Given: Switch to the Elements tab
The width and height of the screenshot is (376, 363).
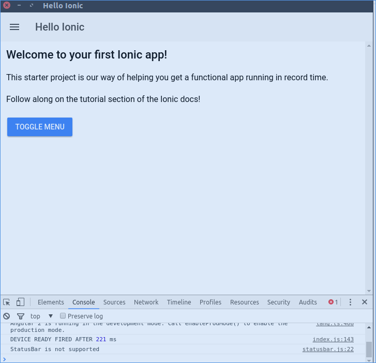Looking at the screenshot, I should (x=51, y=302).
